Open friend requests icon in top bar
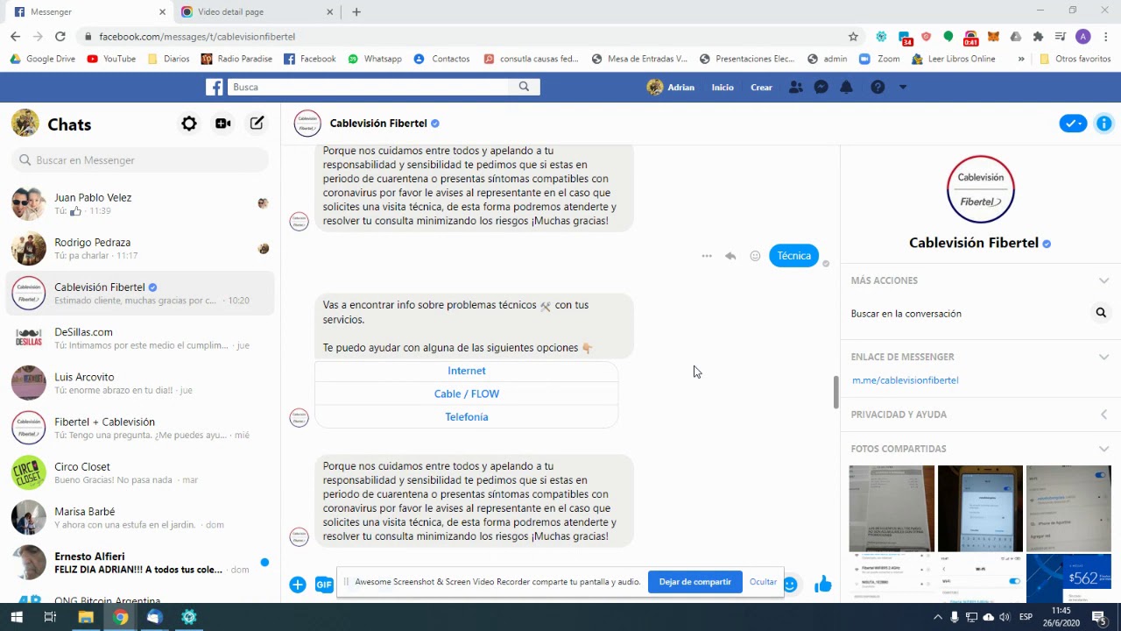The width and height of the screenshot is (1121, 631). (795, 87)
